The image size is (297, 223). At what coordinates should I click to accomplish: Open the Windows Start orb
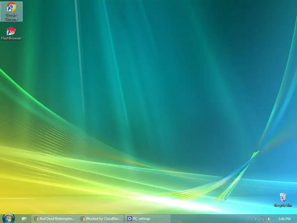8,218
